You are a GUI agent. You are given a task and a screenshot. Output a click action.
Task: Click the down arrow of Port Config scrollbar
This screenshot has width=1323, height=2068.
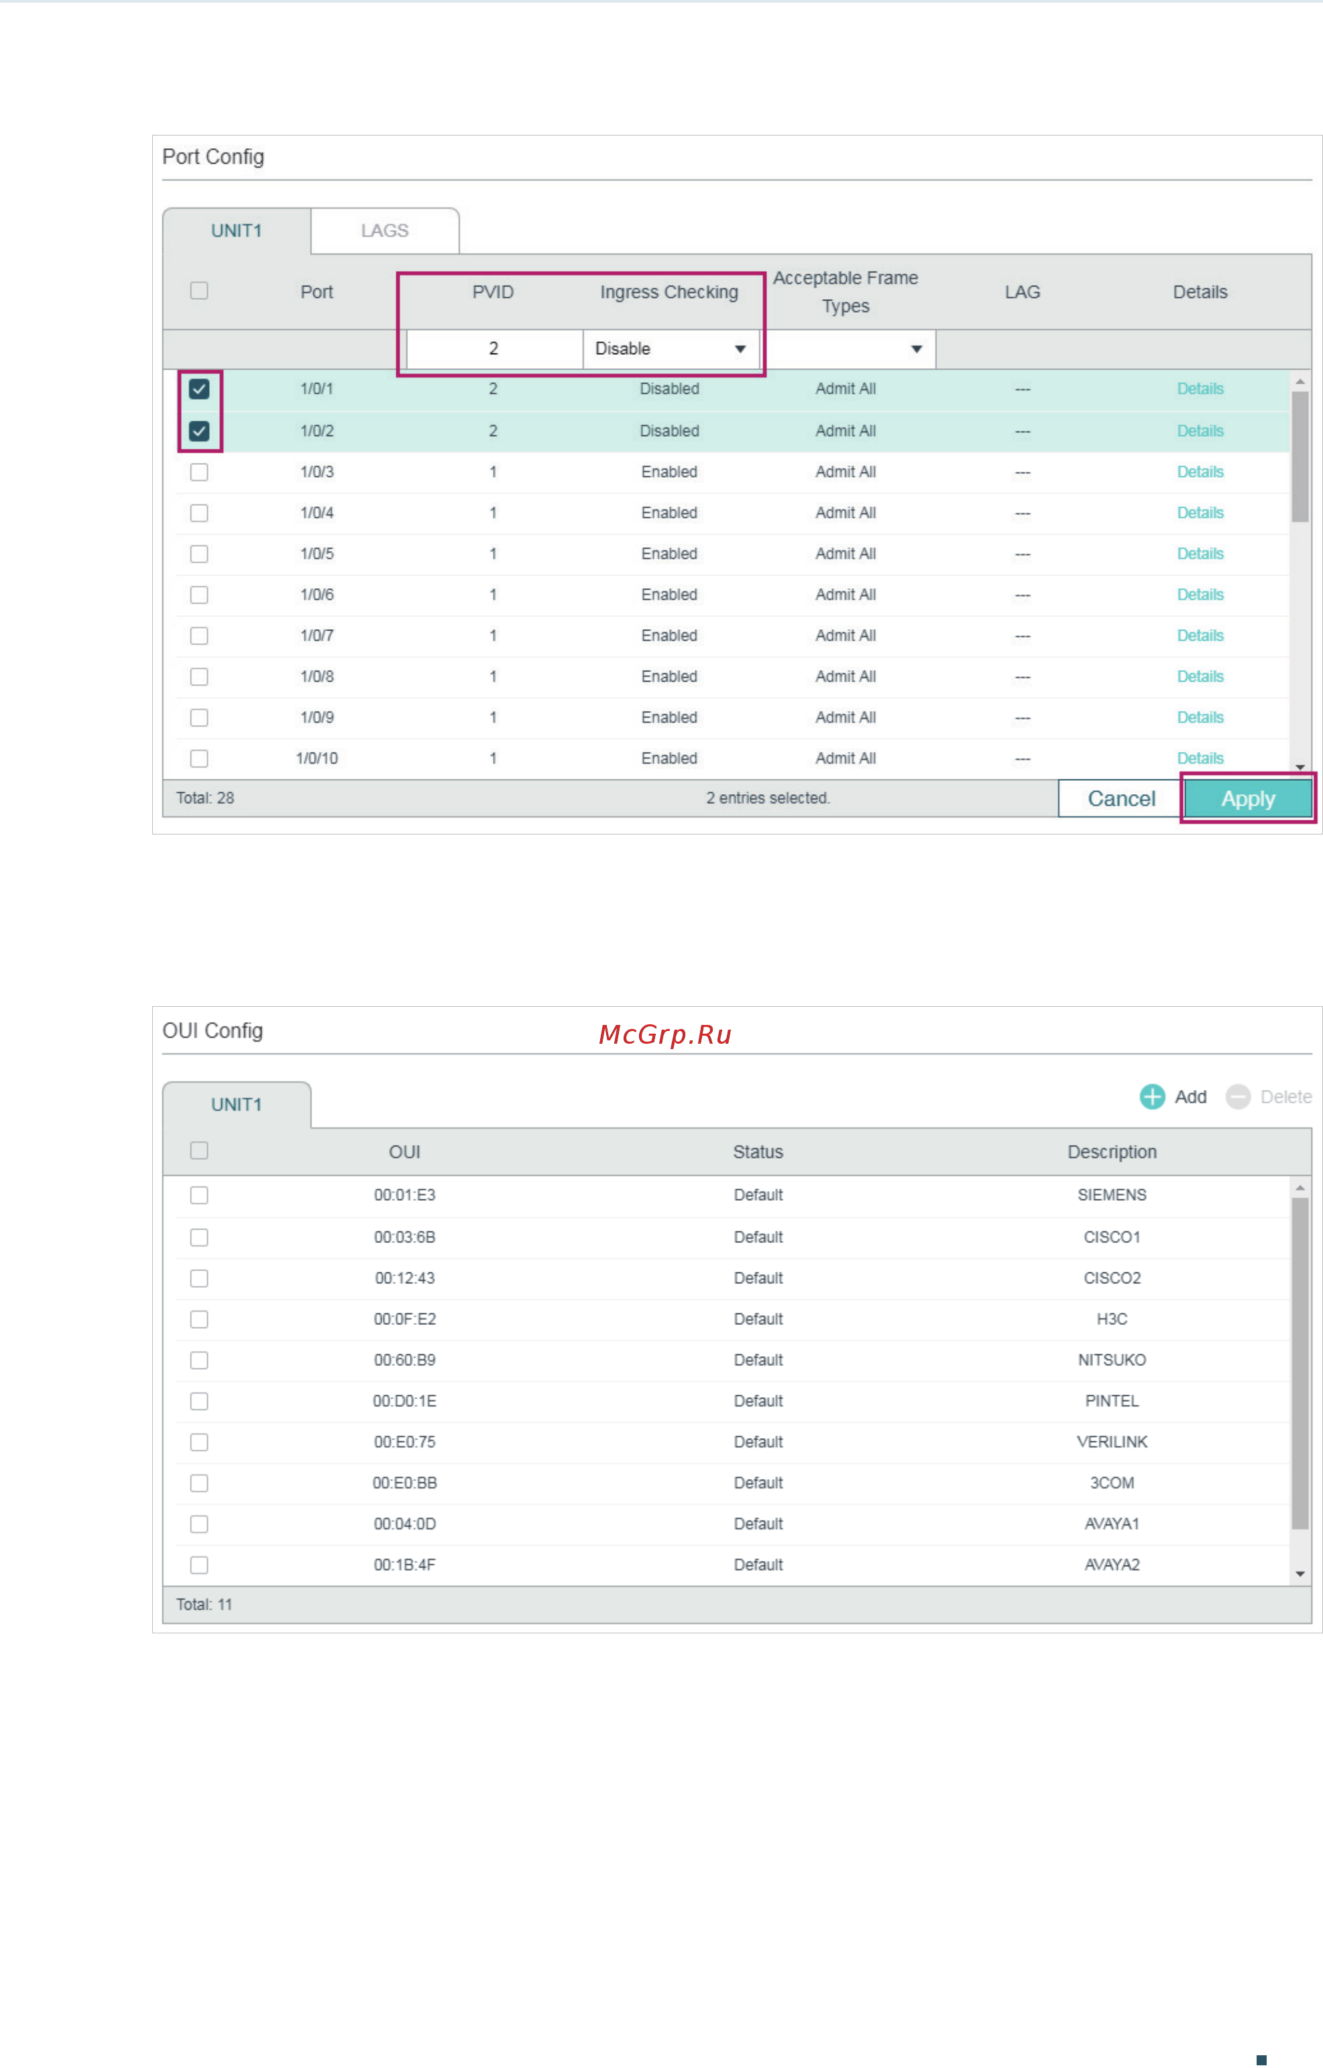coord(1300,768)
